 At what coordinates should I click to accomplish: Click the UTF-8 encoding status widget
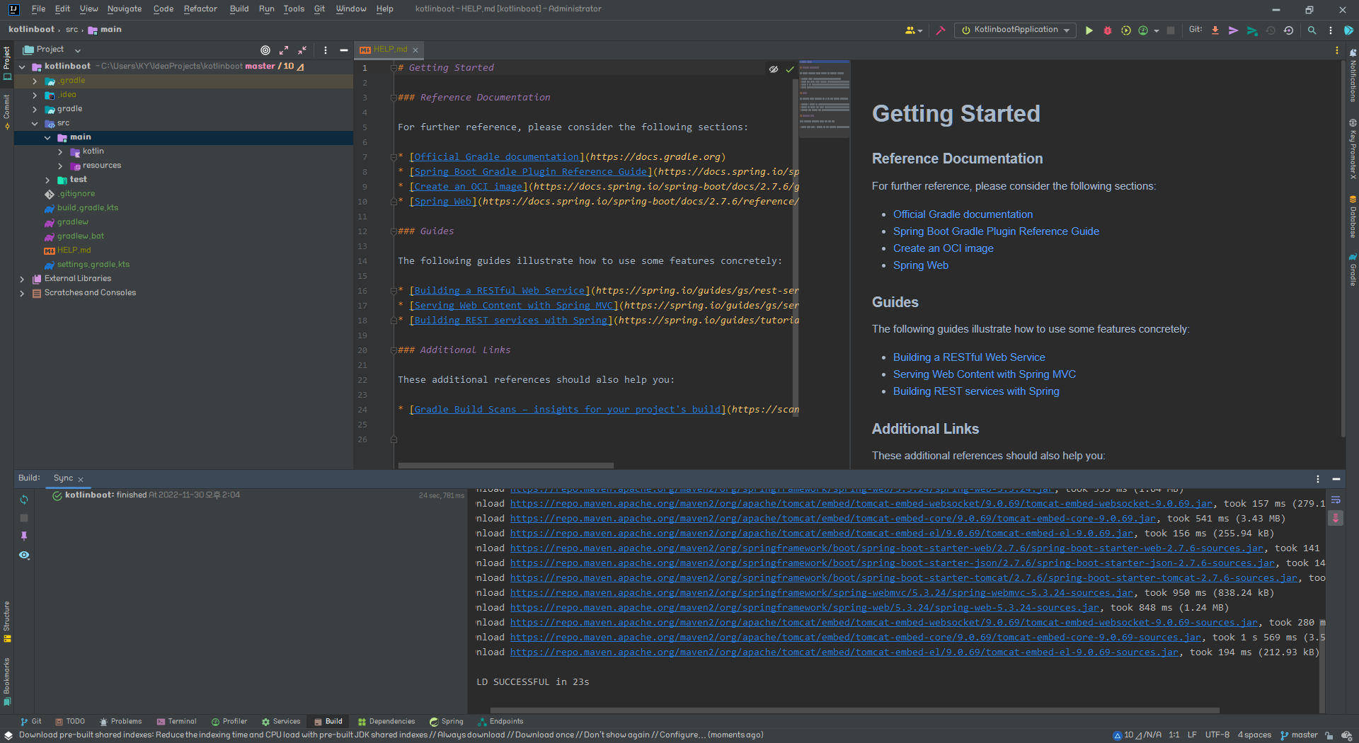click(x=1217, y=735)
